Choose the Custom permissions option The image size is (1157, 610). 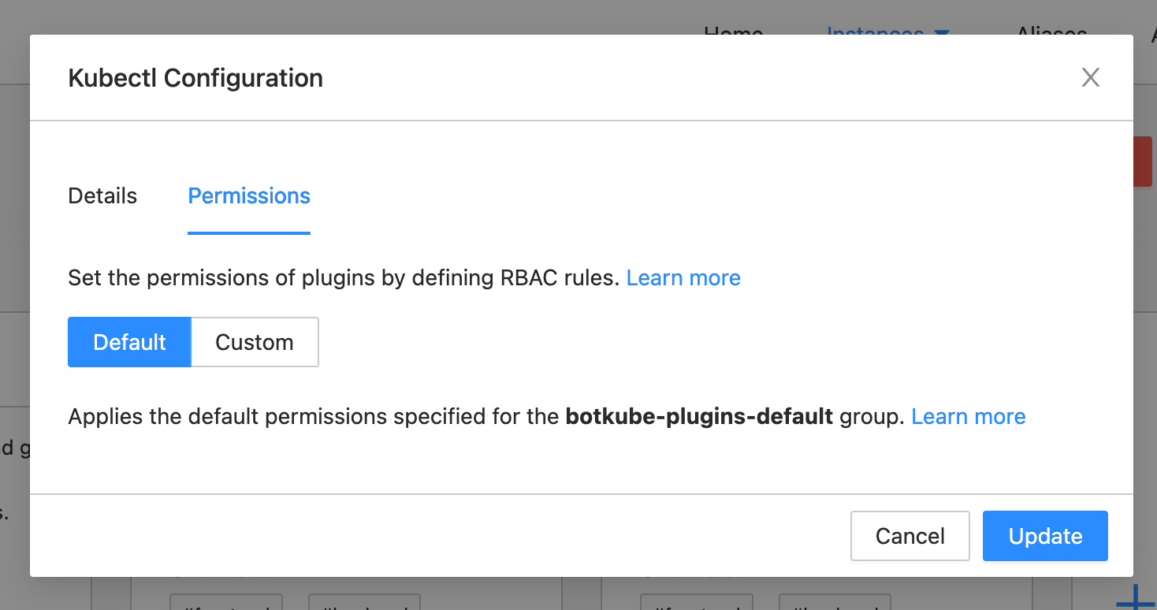coord(255,342)
